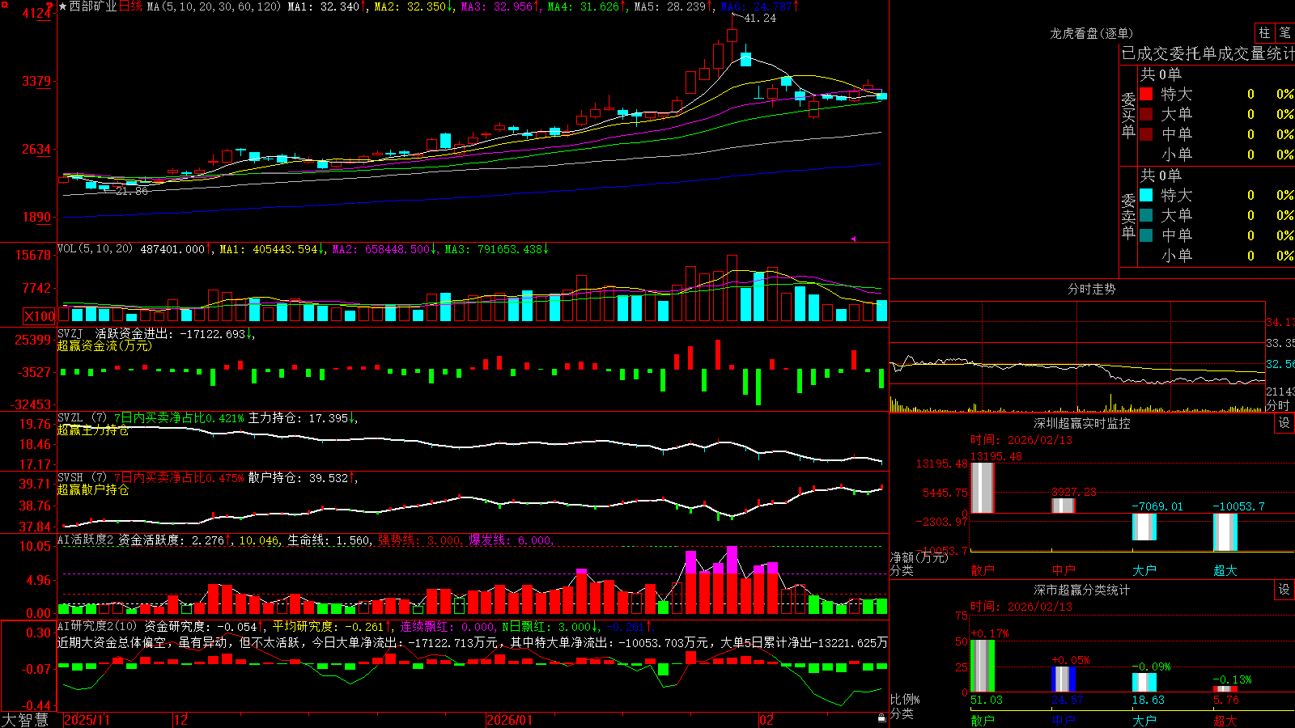The height and width of the screenshot is (728, 1295).
Task: Click the 爆发线: 6.000 label
Action: (510, 540)
